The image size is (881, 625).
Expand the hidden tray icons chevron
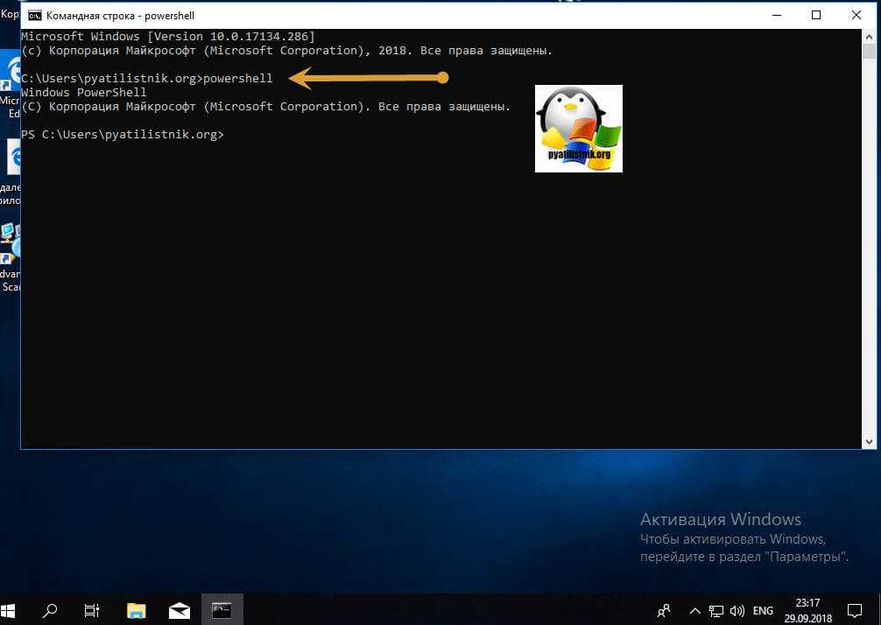695,610
